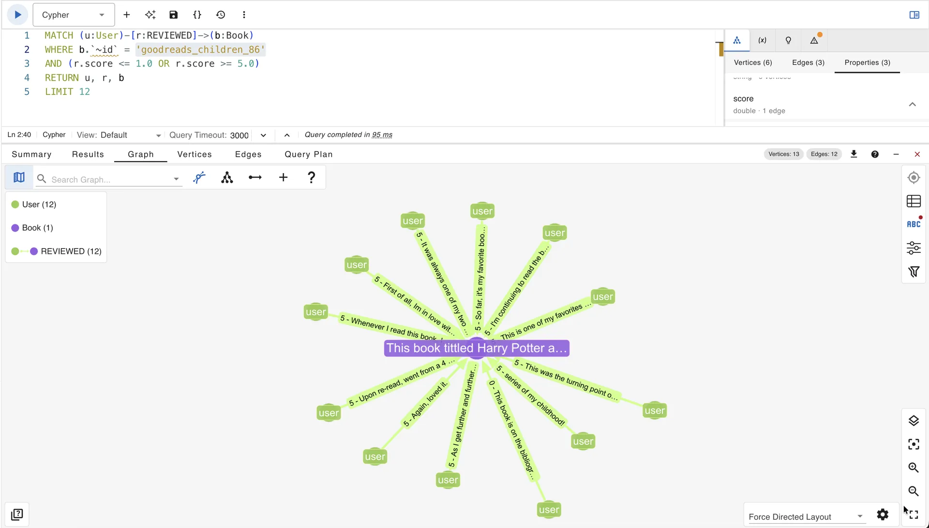Select the central Harry Potter book node
The width and height of the screenshot is (929, 528).
click(477, 348)
